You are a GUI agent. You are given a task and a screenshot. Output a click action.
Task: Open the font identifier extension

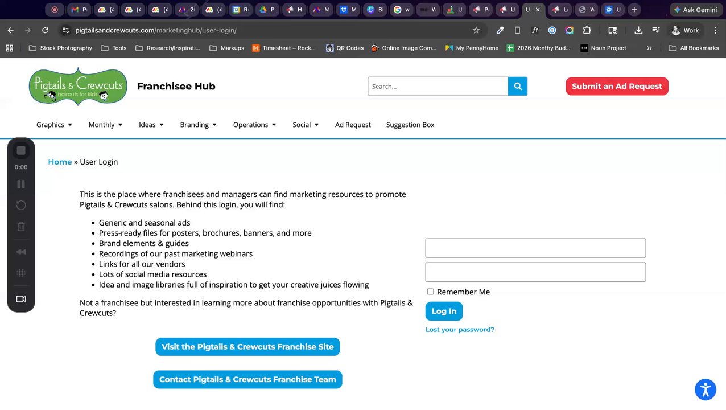(x=535, y=30)
